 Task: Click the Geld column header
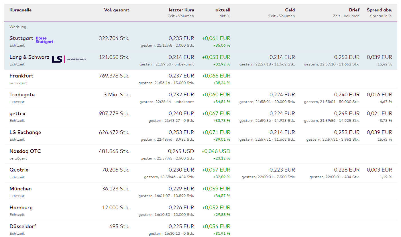pyautogui.click(x=290, y=10)
